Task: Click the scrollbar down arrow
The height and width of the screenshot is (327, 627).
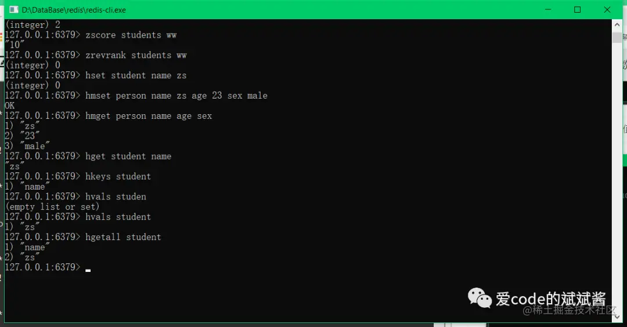Action: (x=617, y=317)
